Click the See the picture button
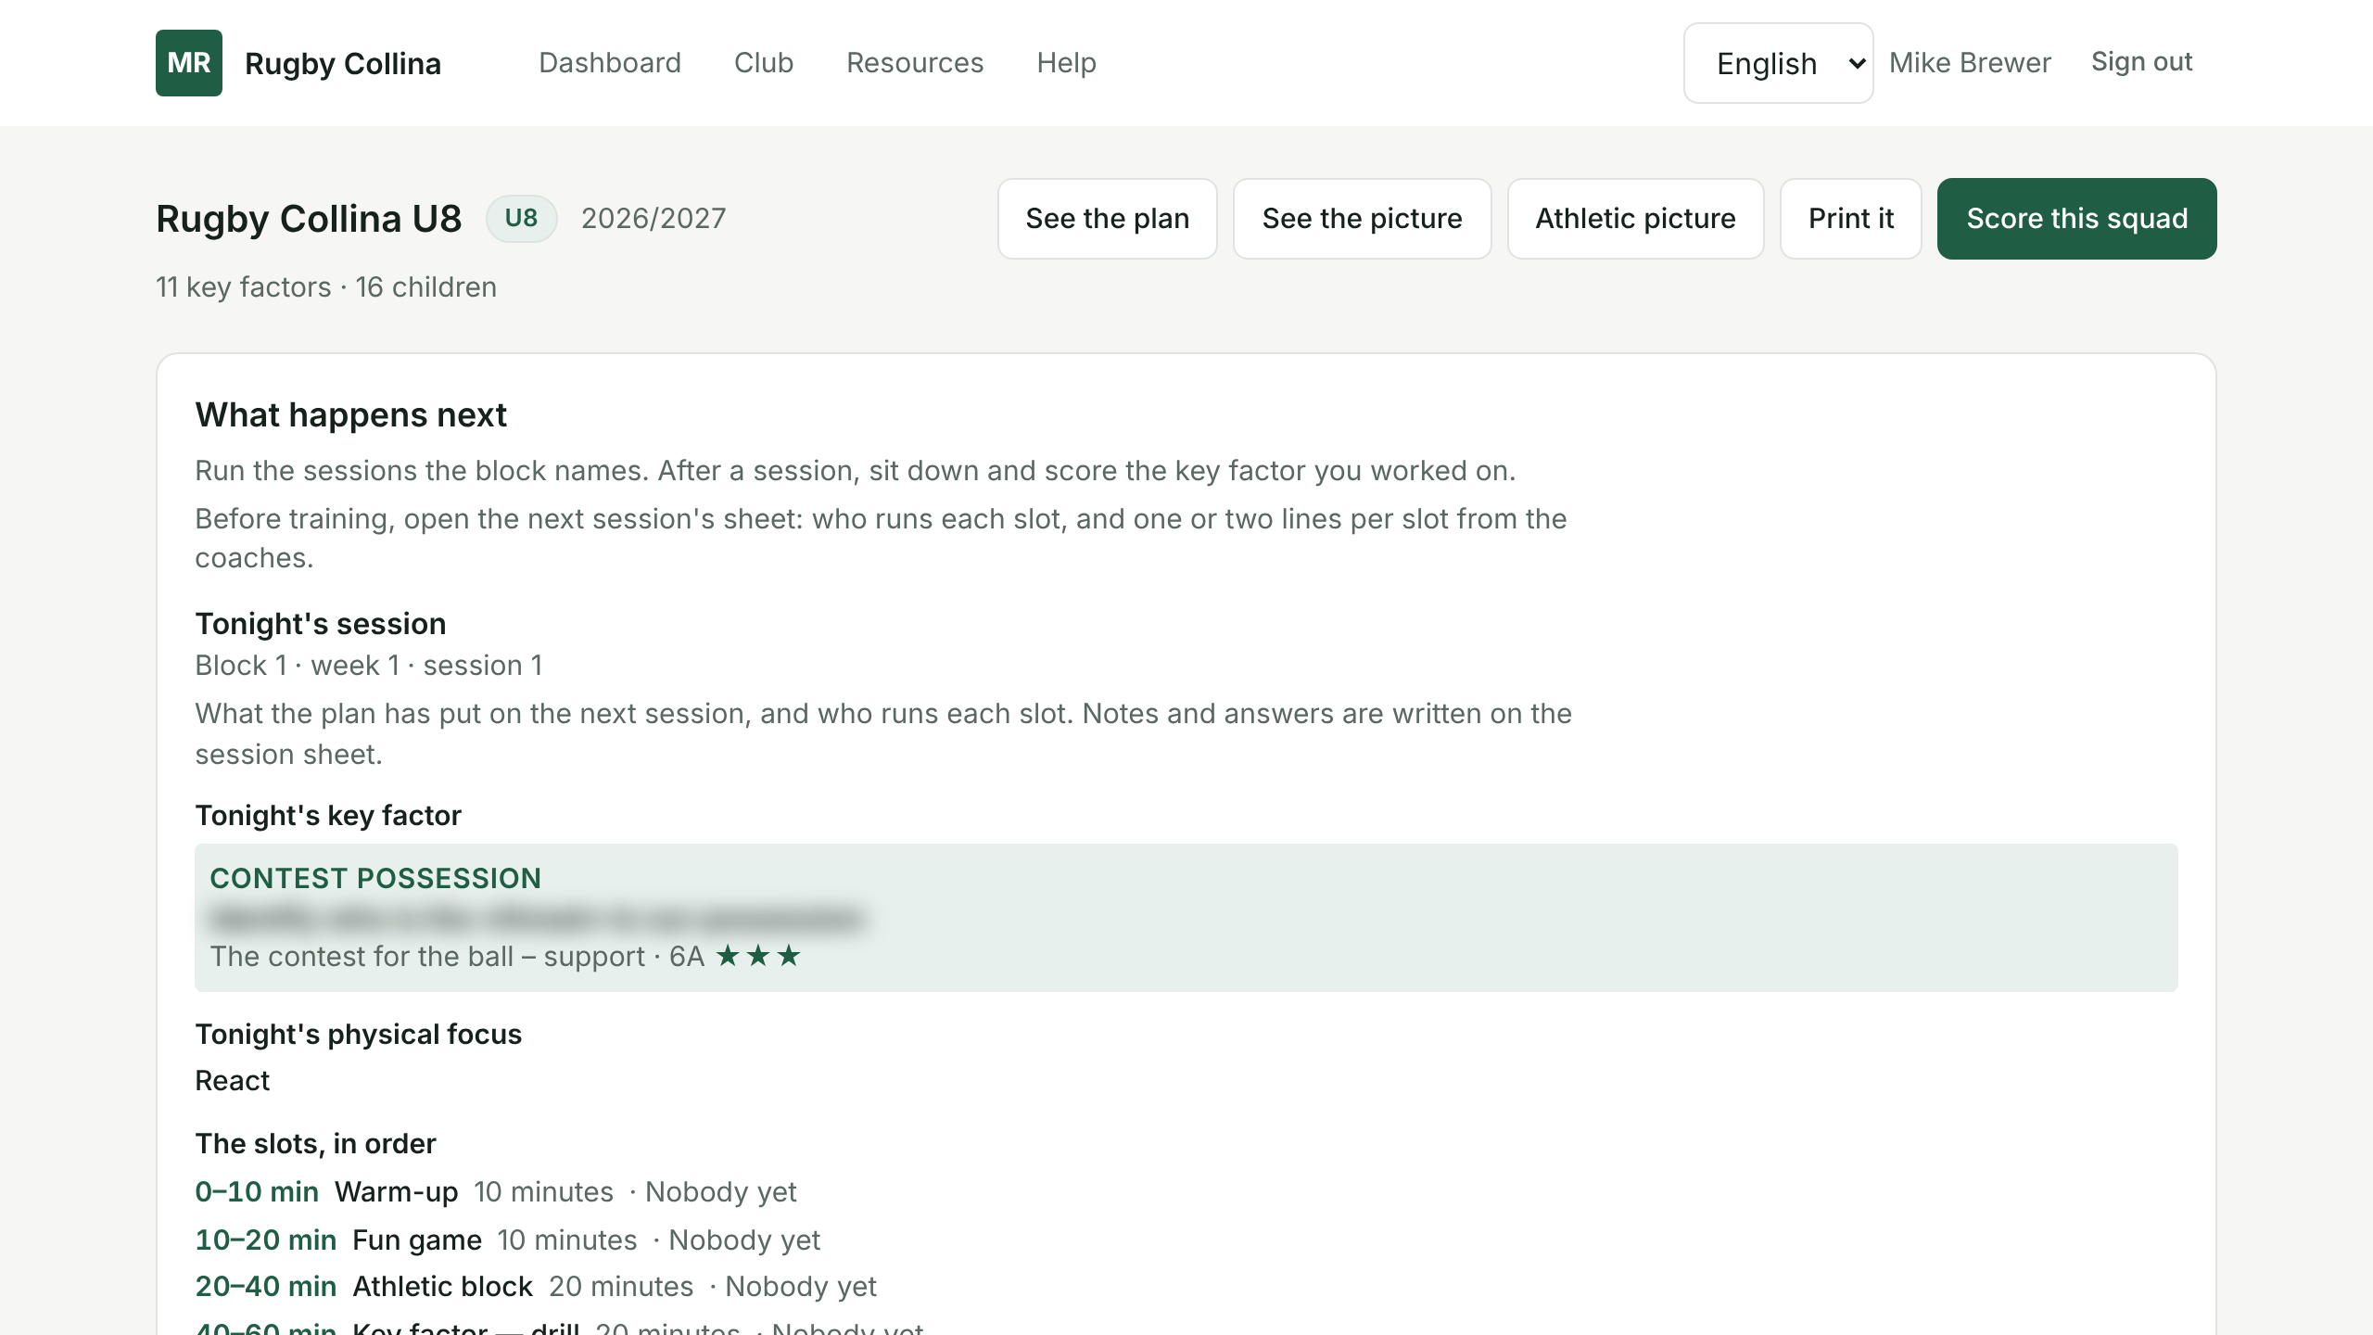Viewport: 2373px width, 1335px height. tap(1362, 219)
